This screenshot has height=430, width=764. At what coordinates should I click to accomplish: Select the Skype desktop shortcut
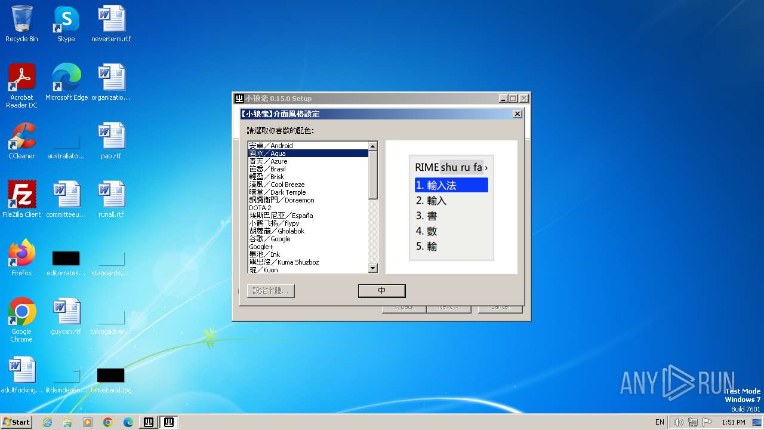[x=66, y=24]
